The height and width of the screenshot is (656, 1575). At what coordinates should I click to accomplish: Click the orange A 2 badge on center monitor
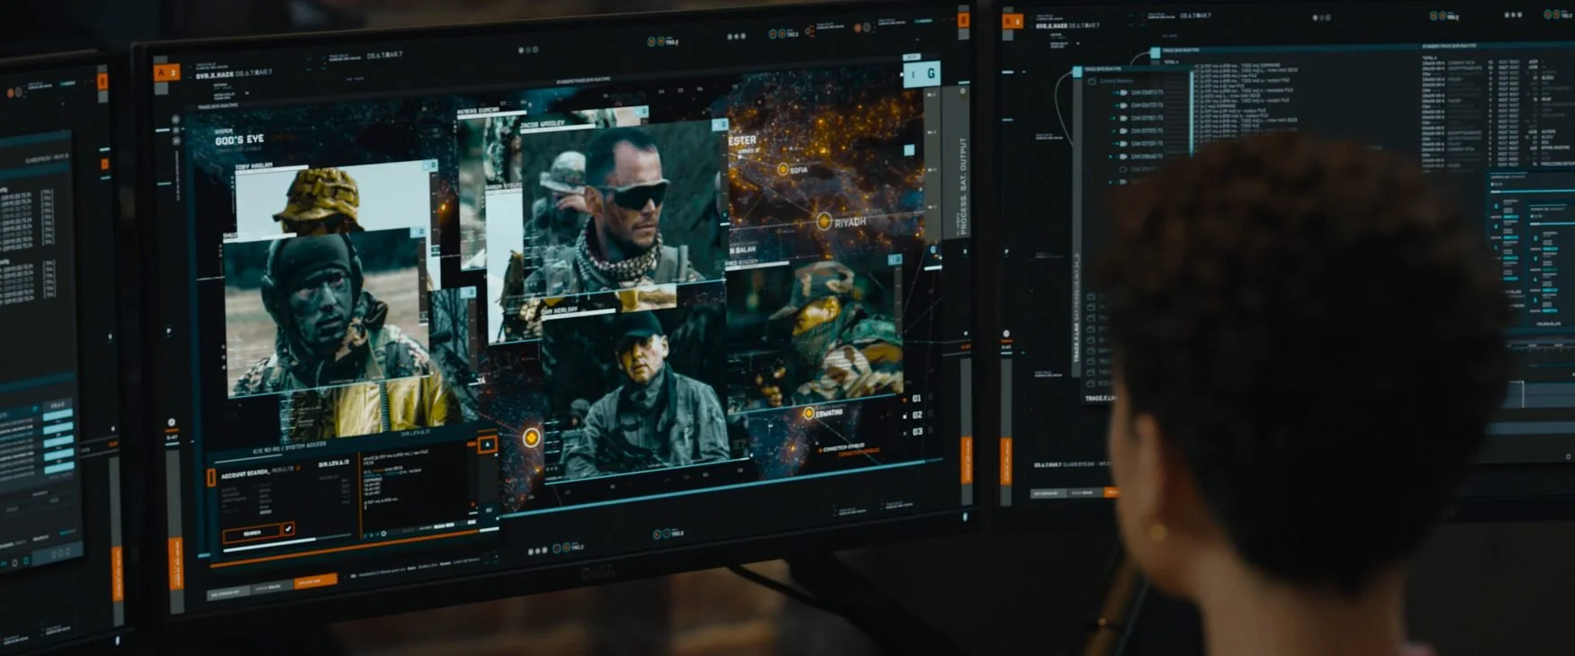point(167,72)
